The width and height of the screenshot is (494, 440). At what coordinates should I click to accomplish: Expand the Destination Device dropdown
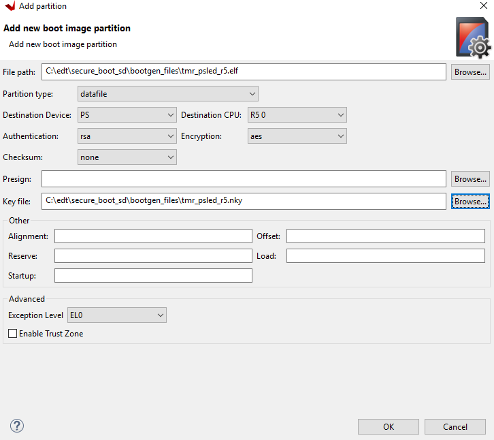tap(127, 115)
